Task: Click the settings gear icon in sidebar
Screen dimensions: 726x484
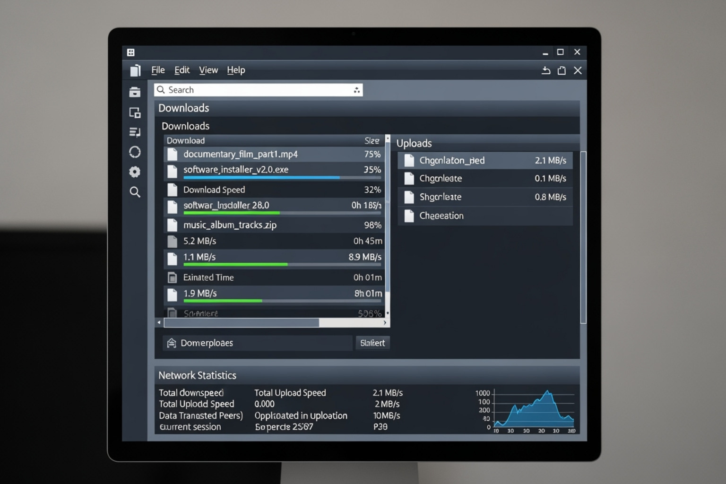Action: point(135,172)
